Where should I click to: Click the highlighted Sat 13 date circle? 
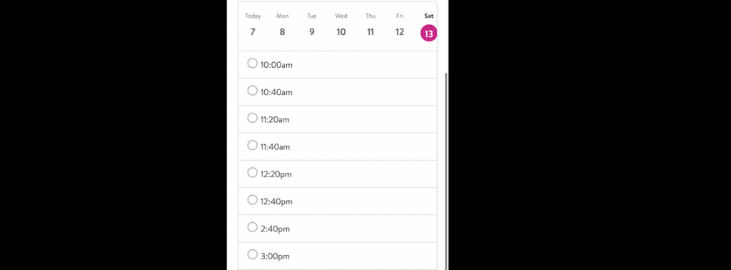click(x=429, y=33)
